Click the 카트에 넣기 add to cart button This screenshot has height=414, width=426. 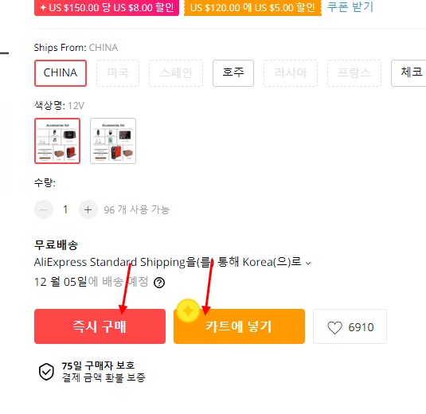(239, 326)
